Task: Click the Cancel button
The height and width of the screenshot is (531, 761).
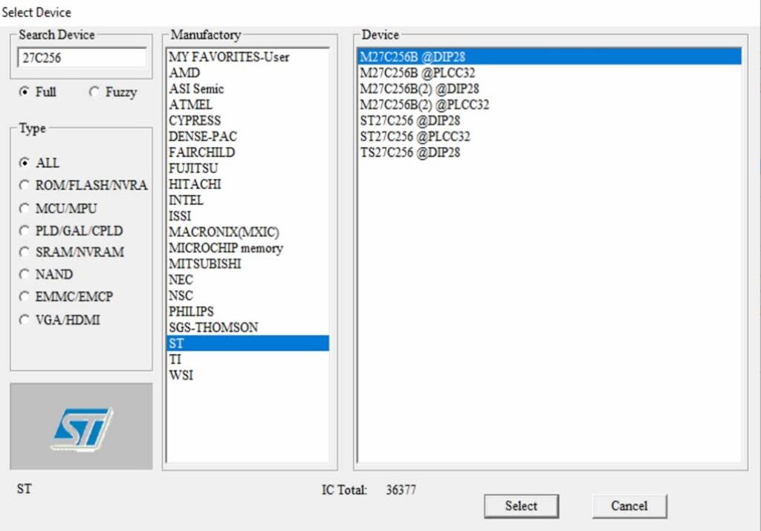Action: [629, 506]
